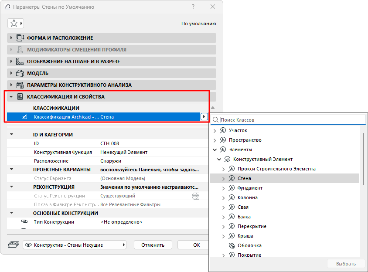Click the Поиск Классов search field

tap(288, 120)
